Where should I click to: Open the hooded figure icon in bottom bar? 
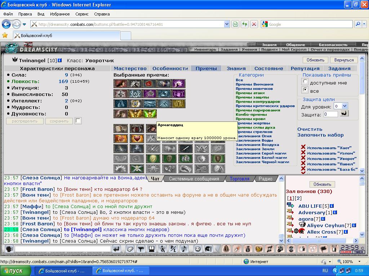tap(226, 249)
